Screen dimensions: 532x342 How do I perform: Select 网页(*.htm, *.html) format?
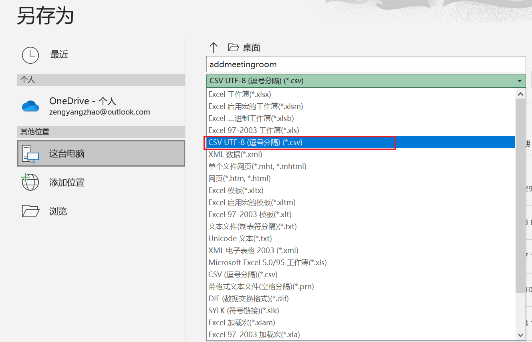pos(361,179)
